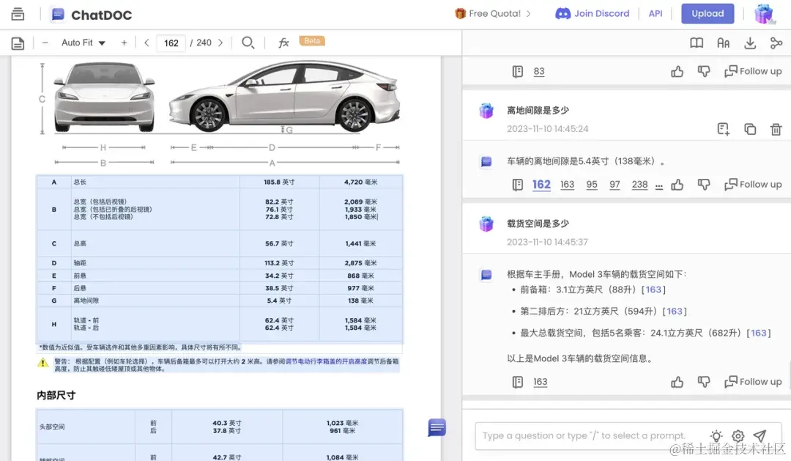Add answer to notes via note-plus icon

click(723, 128)
